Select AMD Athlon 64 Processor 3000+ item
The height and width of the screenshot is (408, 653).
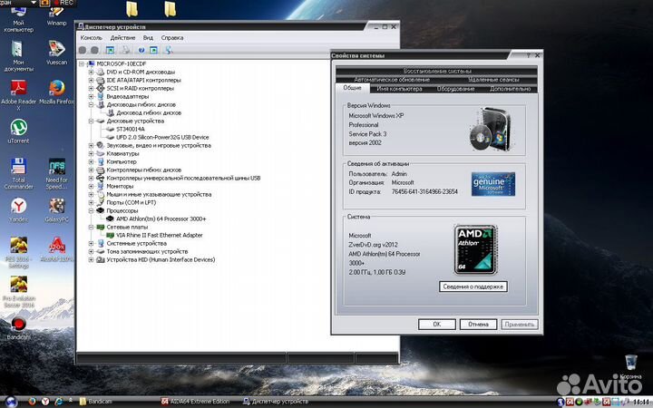click(161, 219)
